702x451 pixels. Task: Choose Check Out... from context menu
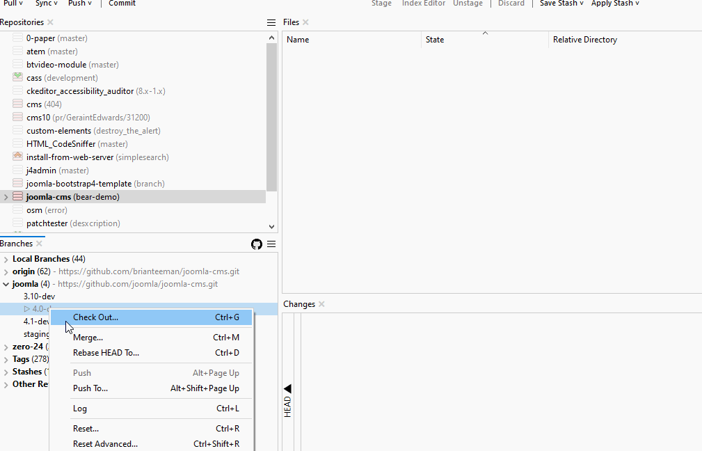click(152, 317)
